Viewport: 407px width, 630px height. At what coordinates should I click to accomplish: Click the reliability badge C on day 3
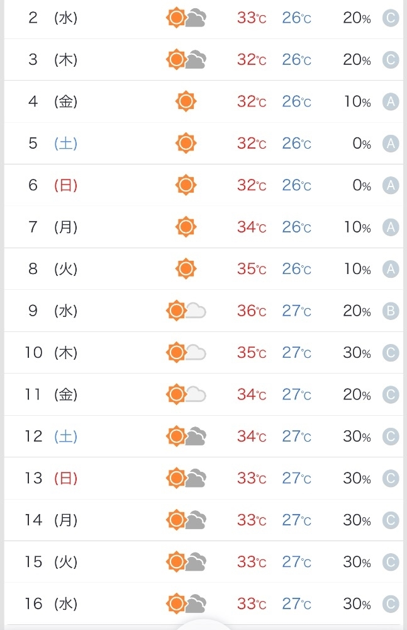tap(391, 60)
